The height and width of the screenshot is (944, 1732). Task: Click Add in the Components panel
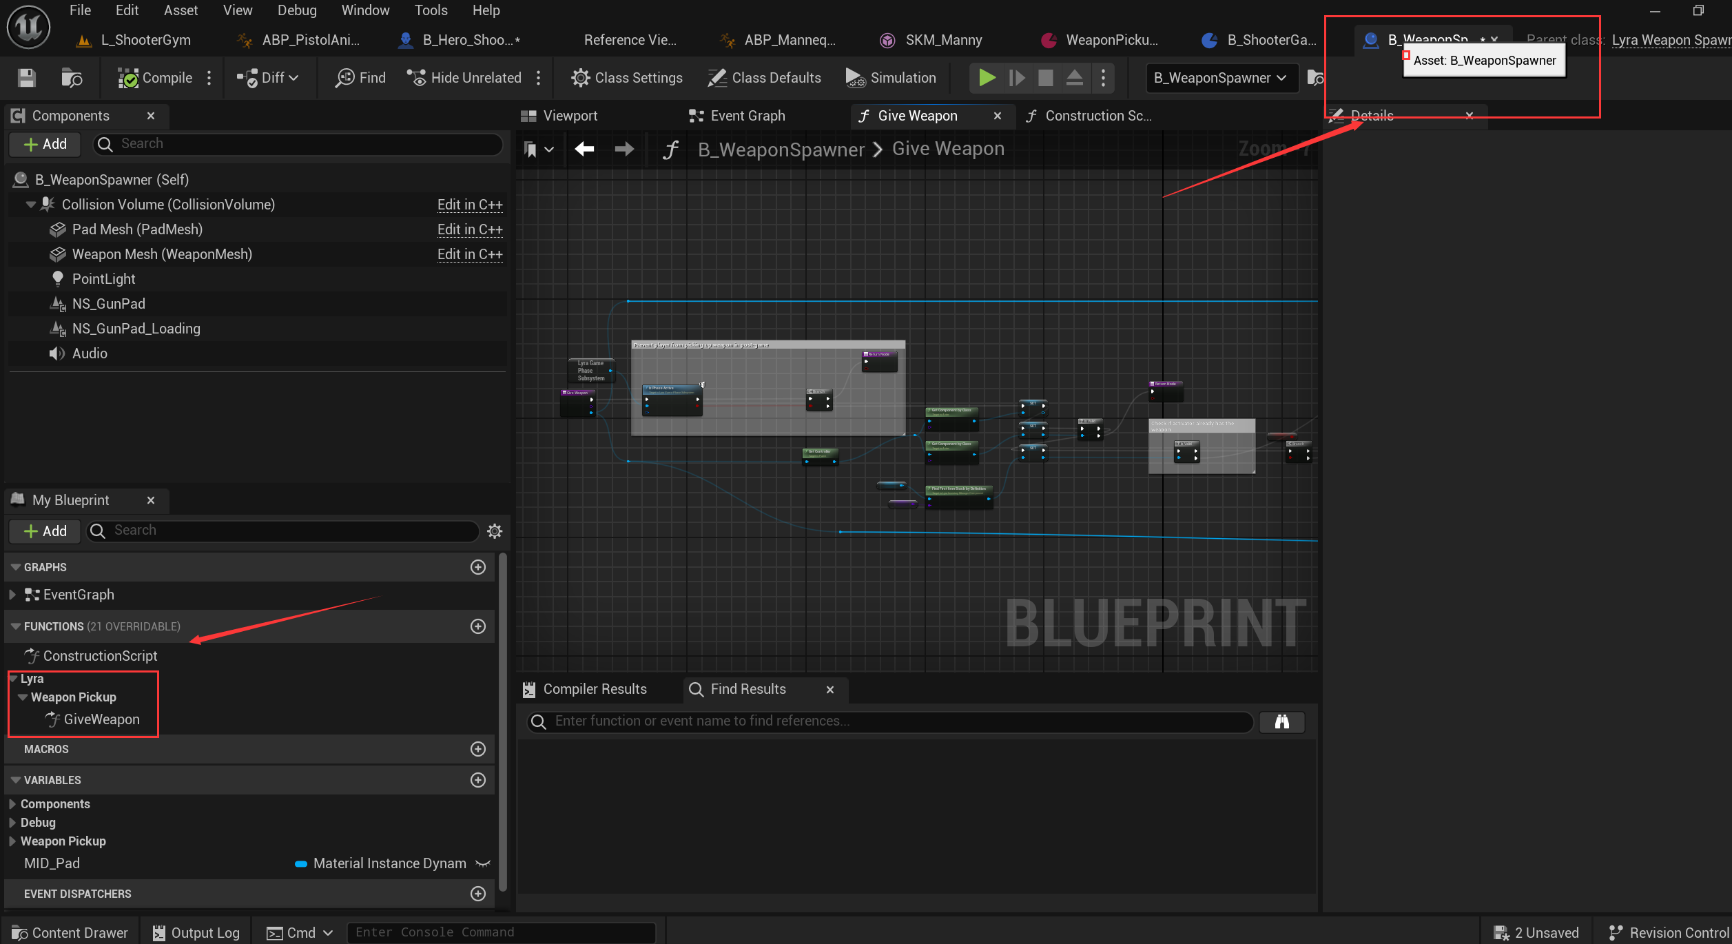[x=45, y=144]
